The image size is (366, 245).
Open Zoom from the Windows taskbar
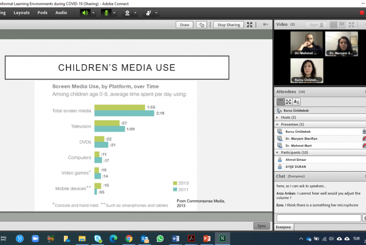[35, 239]
